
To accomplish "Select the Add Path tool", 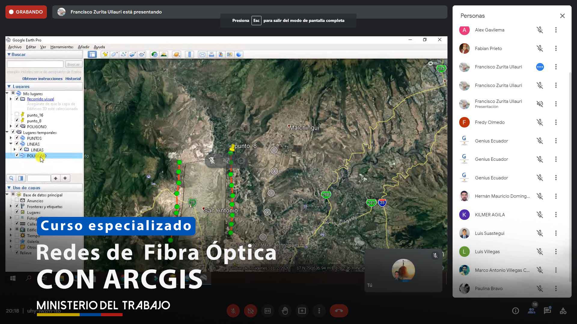I will coord(124,54).
